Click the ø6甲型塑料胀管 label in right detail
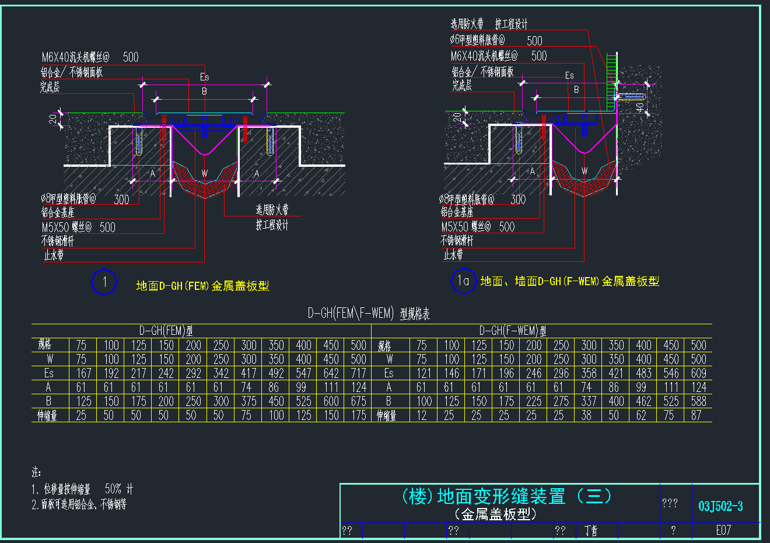This screenshot has width=770, height=543. pos(477,40)
